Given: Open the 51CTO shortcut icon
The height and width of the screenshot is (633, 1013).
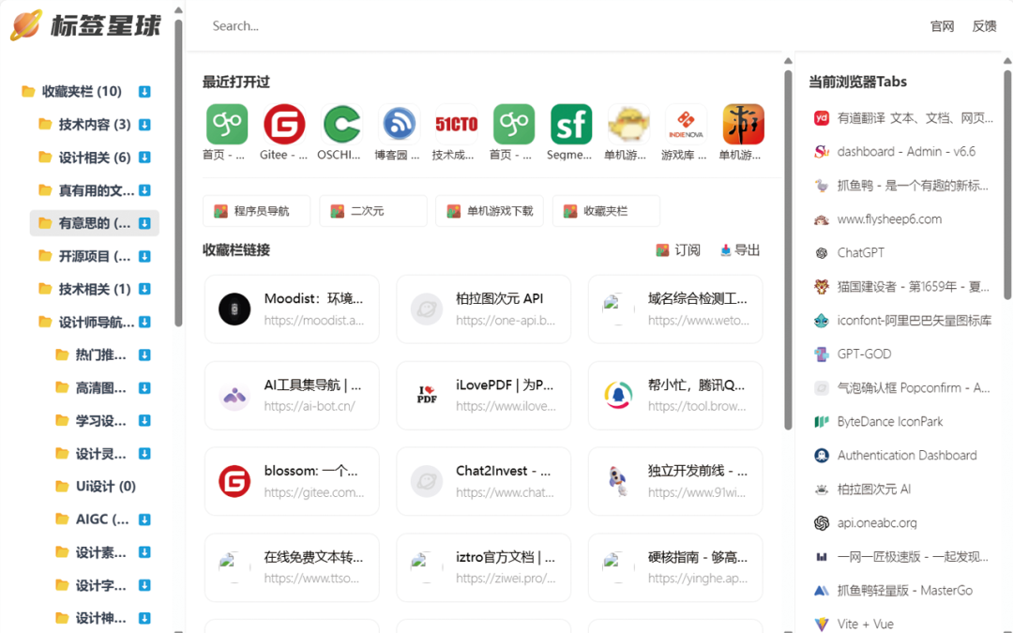Looking at the screenshot, I should click(456, 123).
